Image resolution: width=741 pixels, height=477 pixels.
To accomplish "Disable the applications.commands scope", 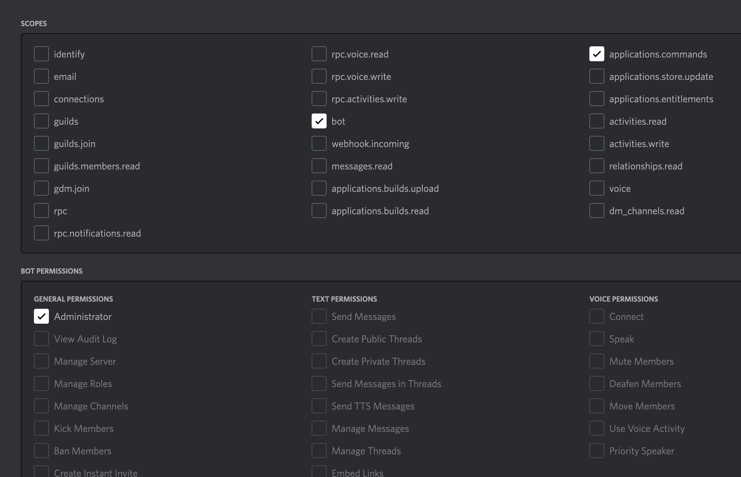I will (x=597, y=54).
